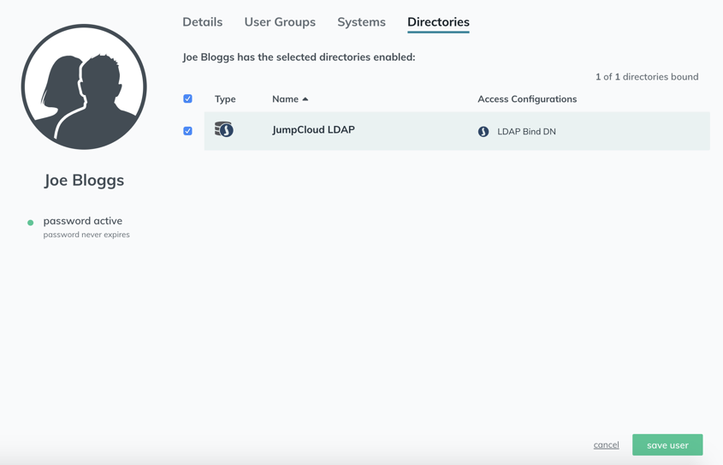Click the Joe Bloggs username heading
723x465 pixels.
point(84,180)
